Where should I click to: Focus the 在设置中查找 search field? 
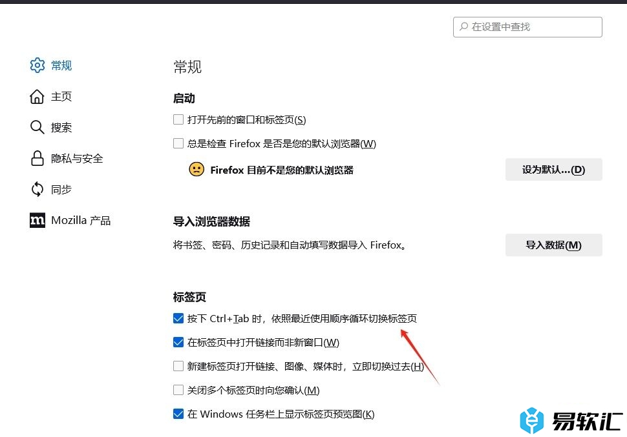527,26
